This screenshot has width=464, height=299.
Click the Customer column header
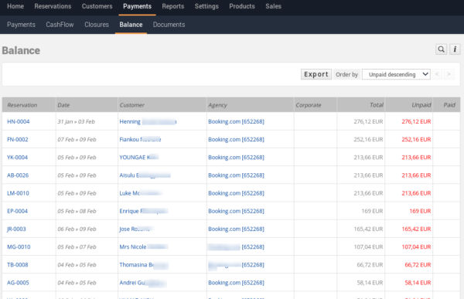point(132,105)
